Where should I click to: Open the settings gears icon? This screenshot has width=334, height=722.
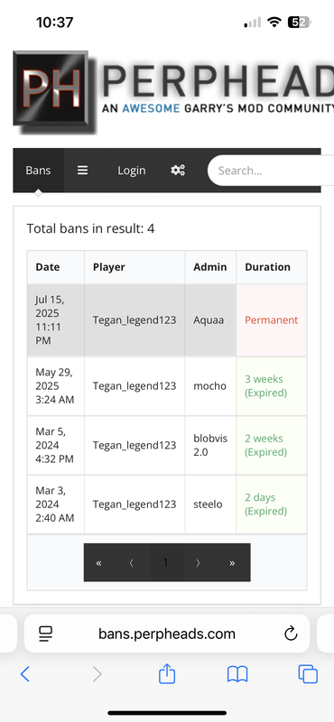(x=178, y=171)
